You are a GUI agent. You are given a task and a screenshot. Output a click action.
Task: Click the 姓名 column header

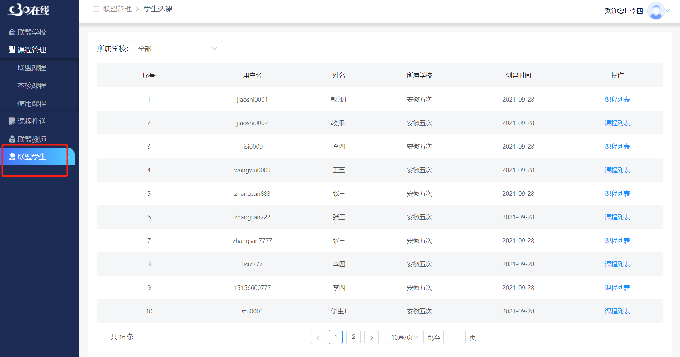pyautogui.click(x=339, y=76)
